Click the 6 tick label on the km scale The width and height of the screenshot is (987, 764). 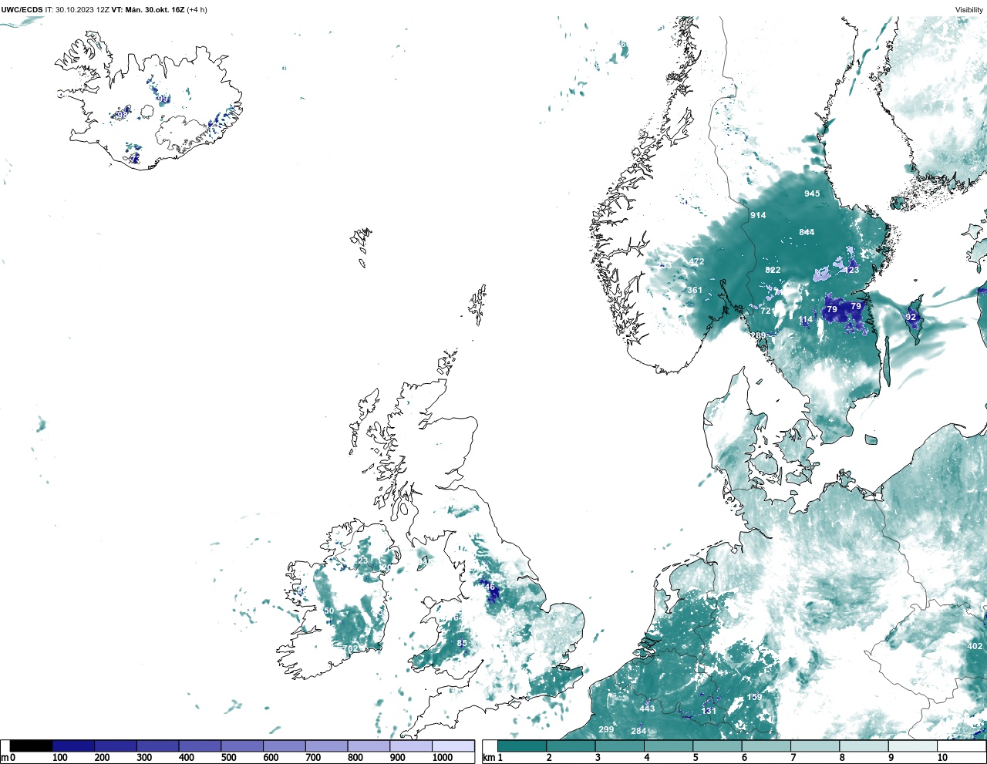744,758
